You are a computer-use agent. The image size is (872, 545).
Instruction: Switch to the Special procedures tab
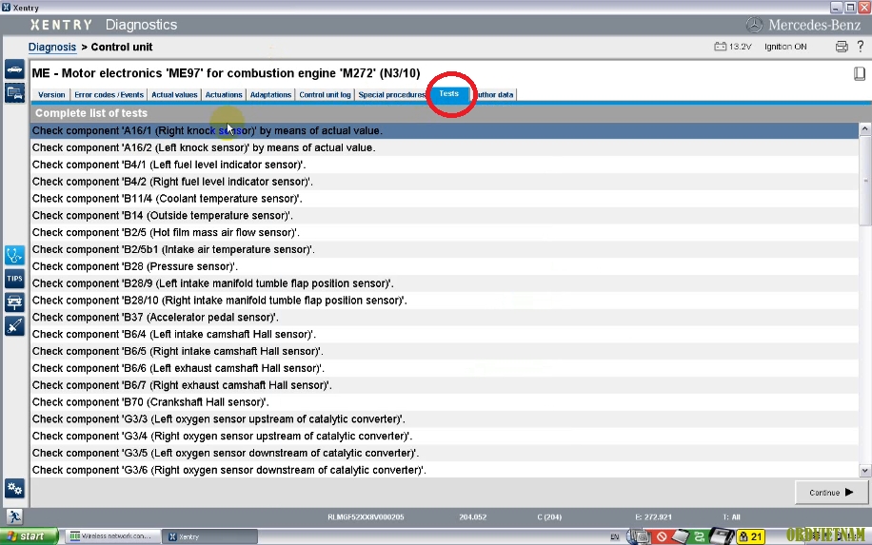(x=391, y=95)
